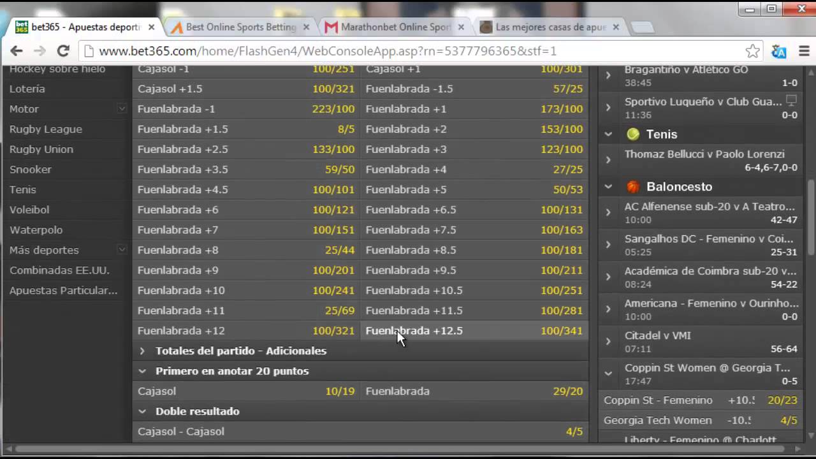
Task: Select Georgia Tech Women -10.5 at 4/5
Action: pos(700,421)
